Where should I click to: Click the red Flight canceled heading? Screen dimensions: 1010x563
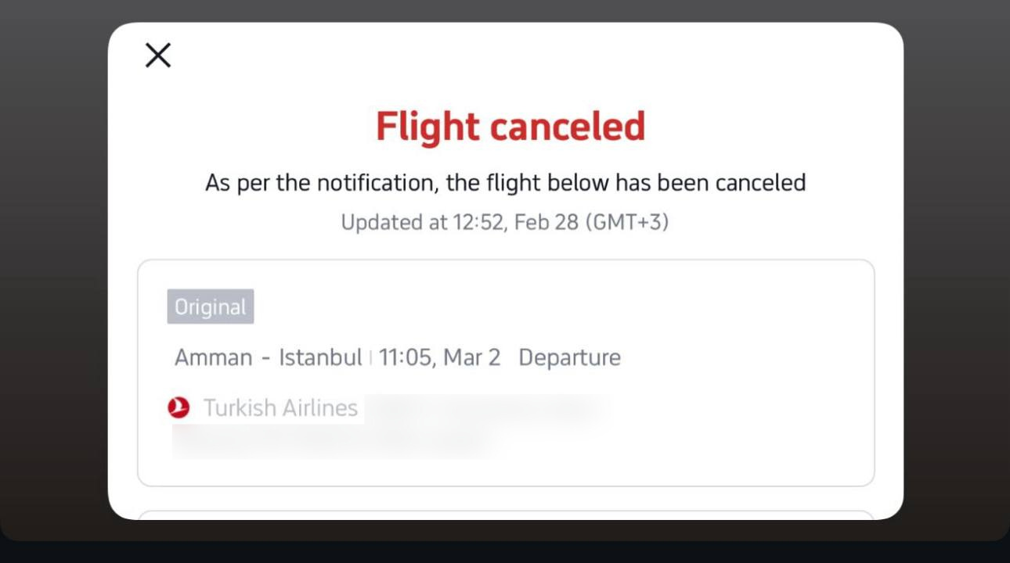point(510,127)
